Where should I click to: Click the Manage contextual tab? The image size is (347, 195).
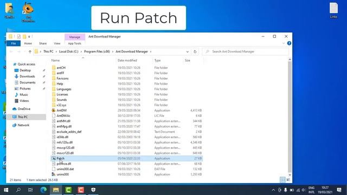pos(75,37)
